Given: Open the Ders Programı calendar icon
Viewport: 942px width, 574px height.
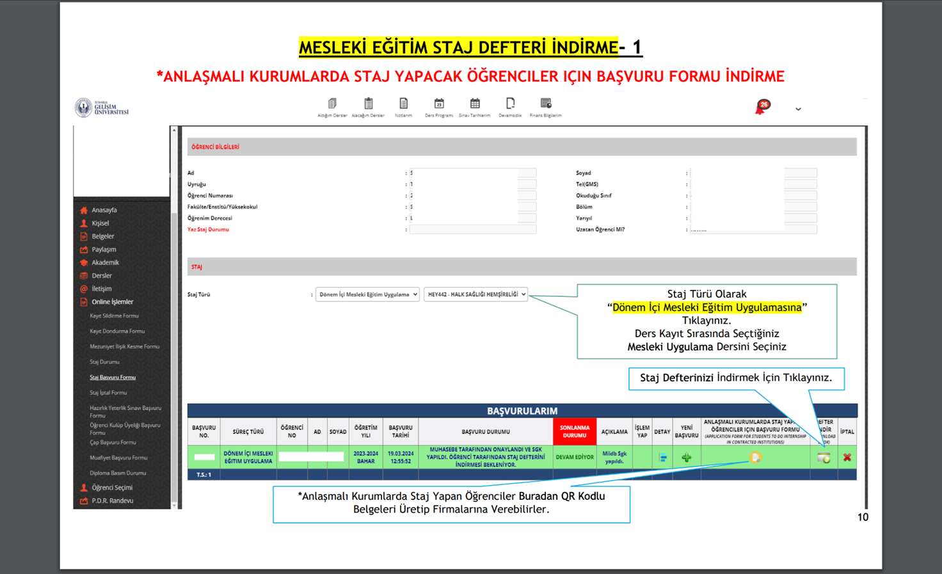Looking at the screenshot, I should (439, 104).
